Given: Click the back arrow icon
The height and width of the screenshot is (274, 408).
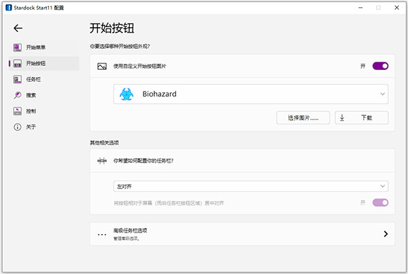Looking at the screenshot, I should coord(18,28).
